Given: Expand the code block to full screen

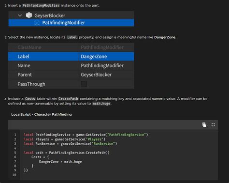Looking at the screenshot, I should (213, 125).
